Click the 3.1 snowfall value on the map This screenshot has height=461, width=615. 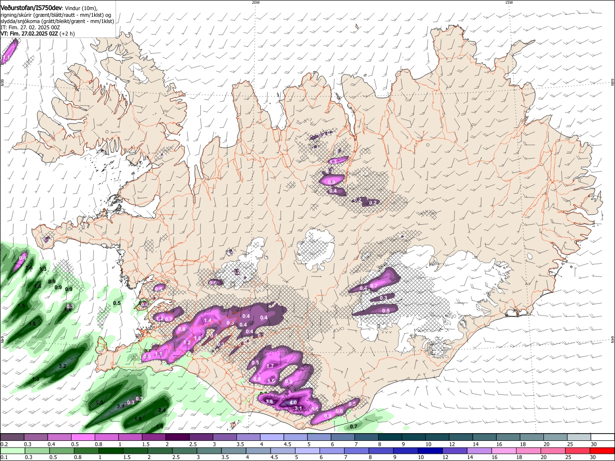[298, 409]
